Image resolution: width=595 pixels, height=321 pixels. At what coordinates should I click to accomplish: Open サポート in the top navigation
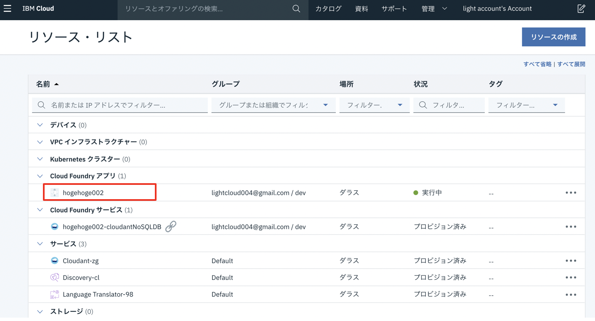394,9
